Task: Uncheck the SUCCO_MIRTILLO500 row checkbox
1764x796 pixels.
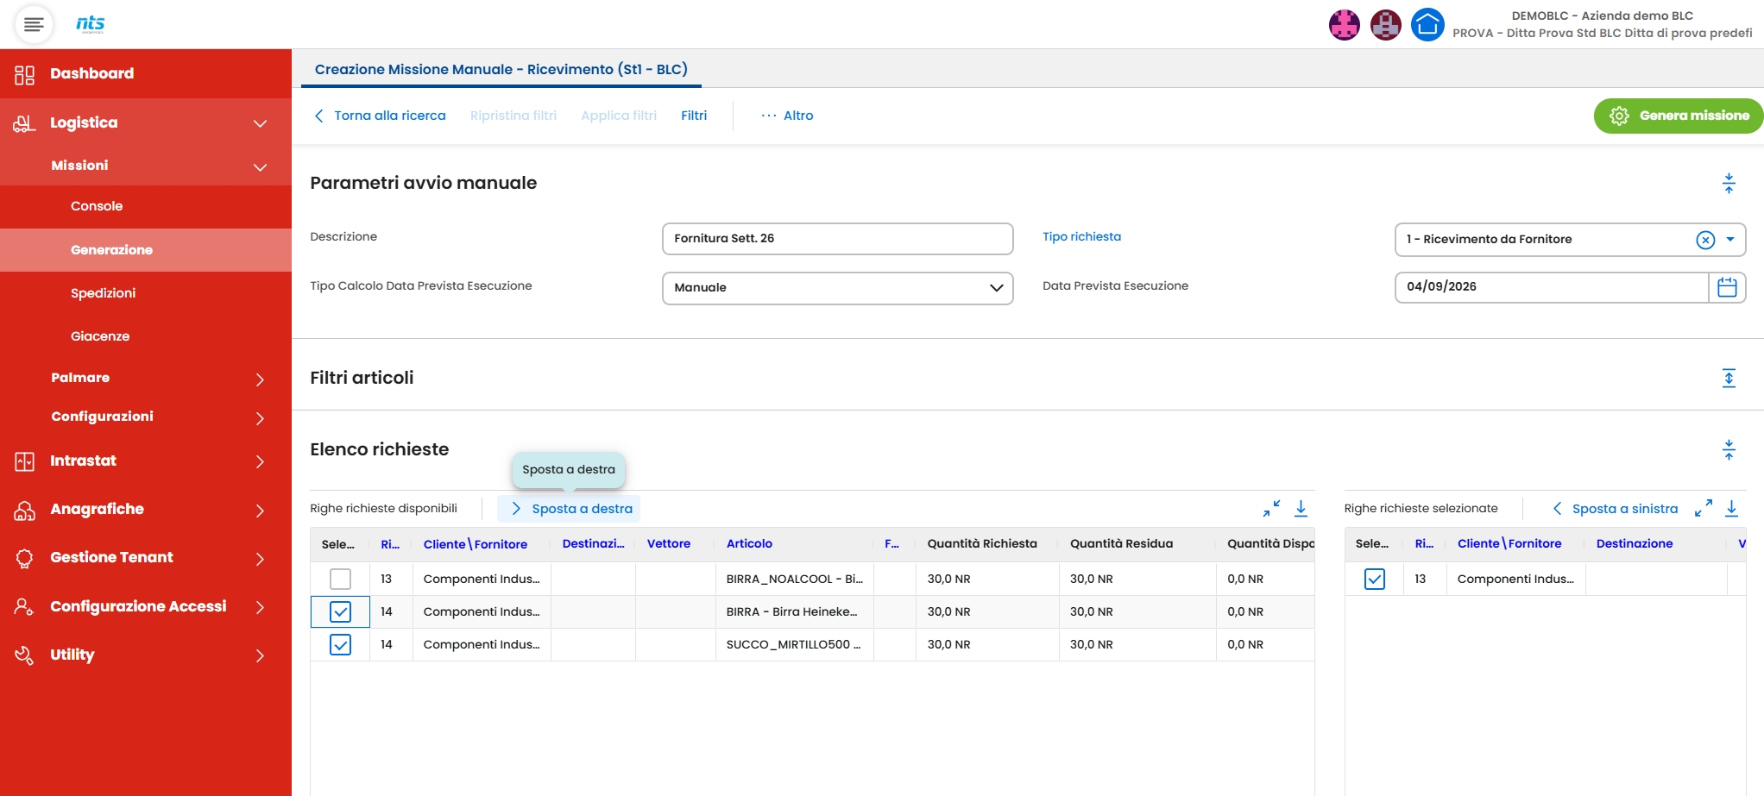Action: pos(340,644)
